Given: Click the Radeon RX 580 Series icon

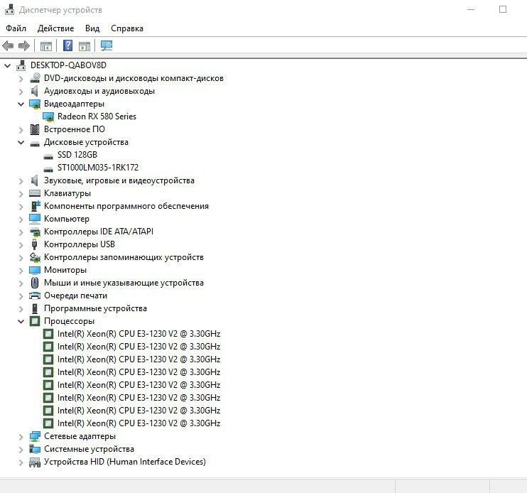Looking at the screenshot, I should (x=48, y=117).
